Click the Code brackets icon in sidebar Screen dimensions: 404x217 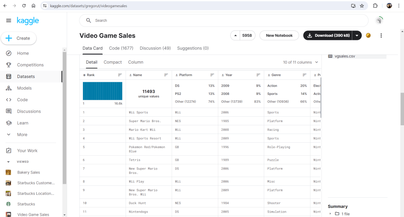coord(9,100)
